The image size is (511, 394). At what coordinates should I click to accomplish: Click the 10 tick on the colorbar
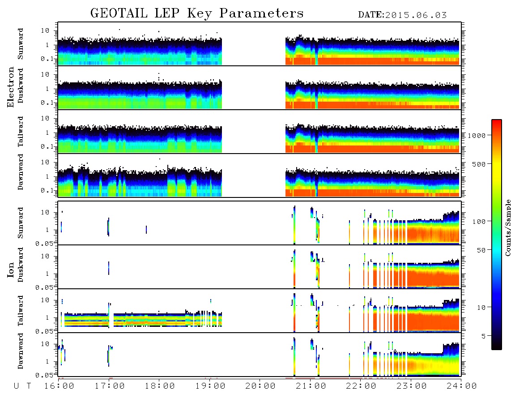click(481, 307)
